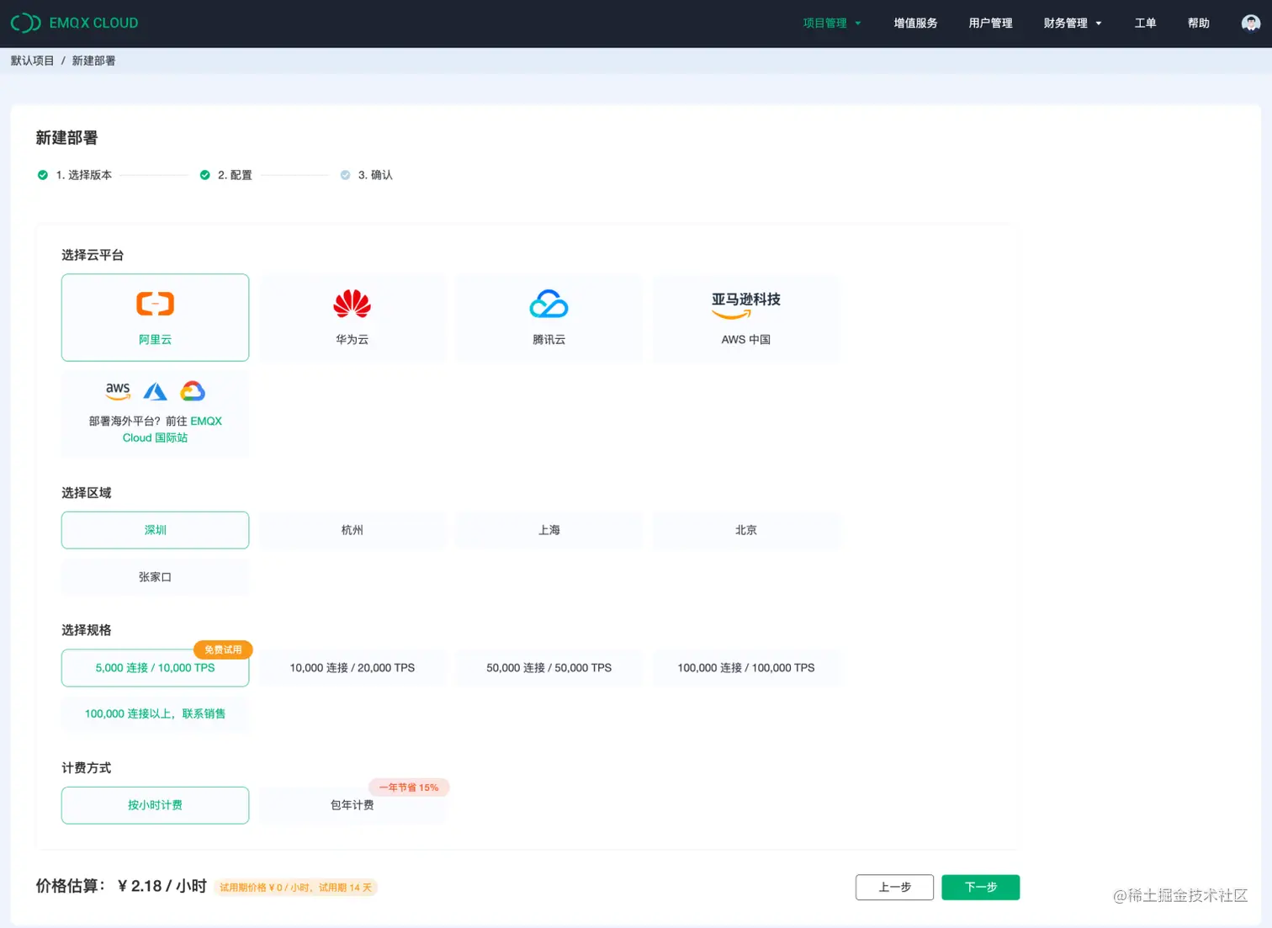Open the user avatar in top right
Screen dimensions: 1272x928
(1250, 23)
